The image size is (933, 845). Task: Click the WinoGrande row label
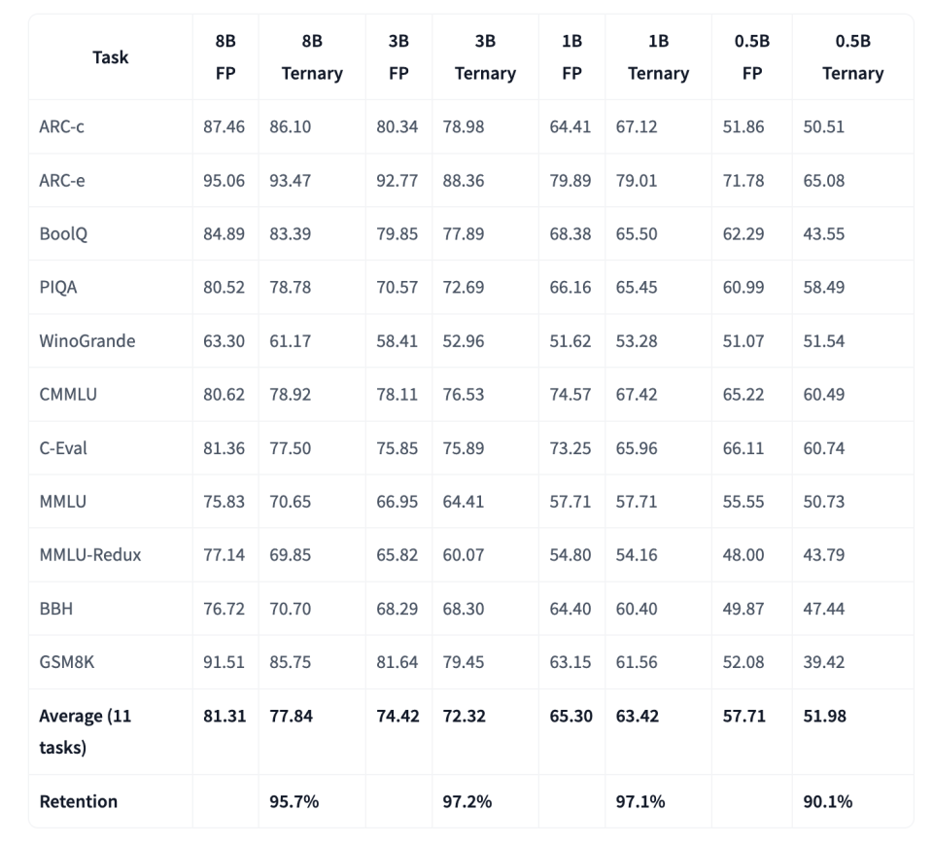point(86,341)
